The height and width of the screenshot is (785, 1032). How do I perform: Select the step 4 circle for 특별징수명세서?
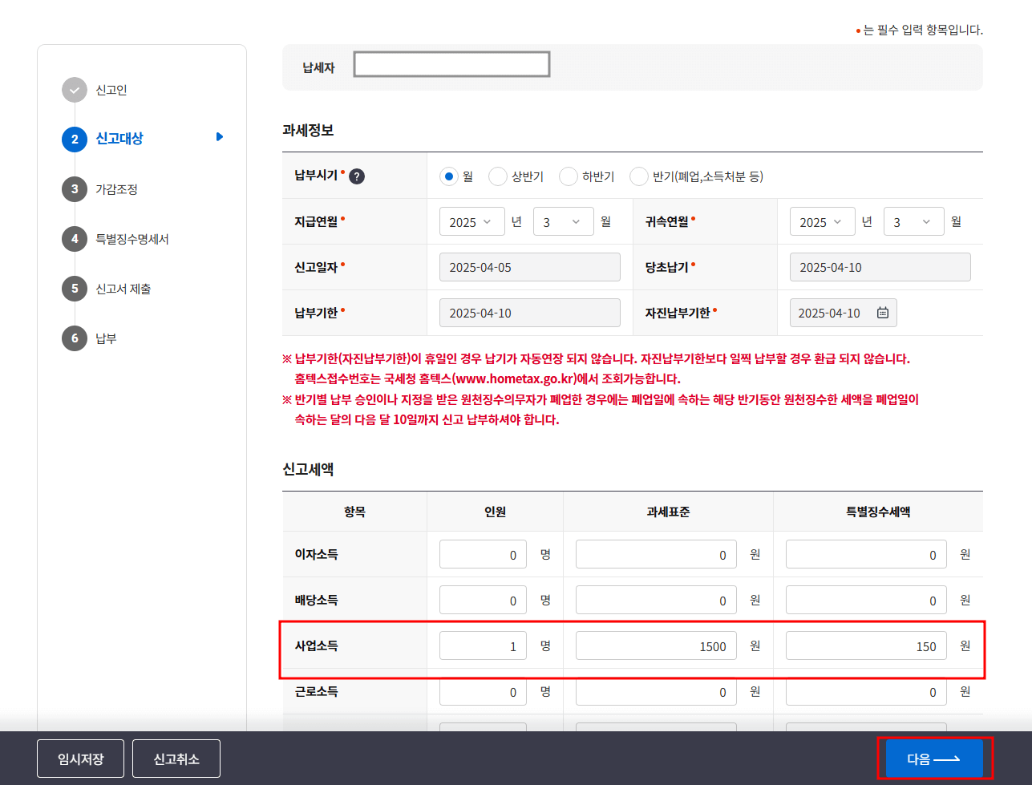tap(74, 238)
